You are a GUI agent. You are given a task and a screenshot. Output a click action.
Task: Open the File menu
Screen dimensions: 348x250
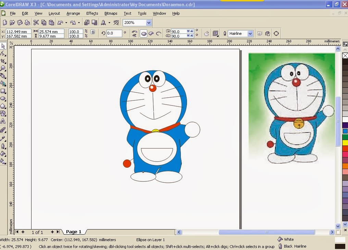pyautogui.click(x=13, y=13)
